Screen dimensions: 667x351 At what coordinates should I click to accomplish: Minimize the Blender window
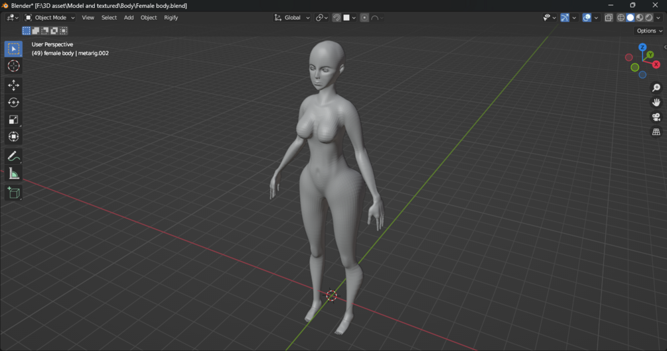pos(611,5)
